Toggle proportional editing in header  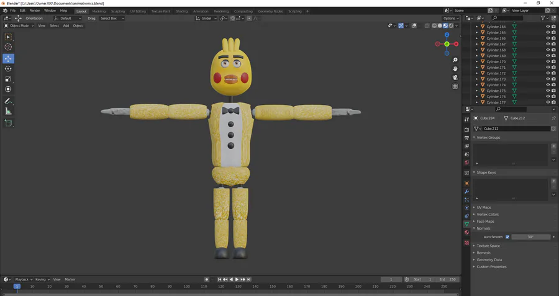click(249, 18)
